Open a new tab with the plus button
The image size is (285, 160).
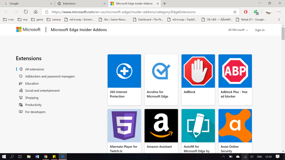pos(164,3)
